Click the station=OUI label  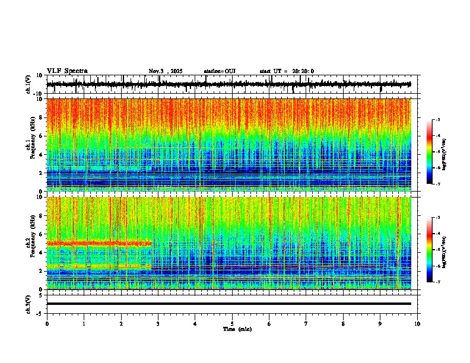[220, 71]
